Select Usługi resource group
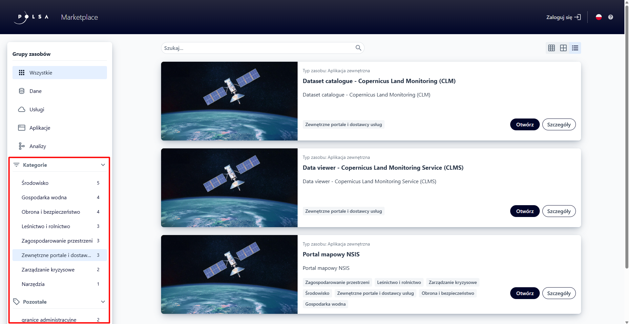Image resolution: width=629 pixels, height=324 pixels. [x=60, y=109]
